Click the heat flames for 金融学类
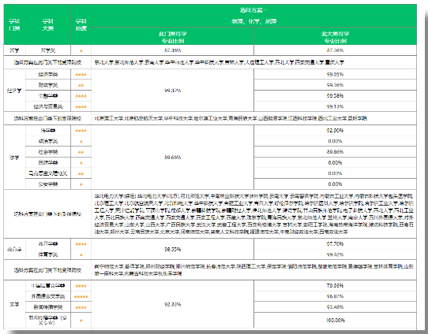The height and width of the screenshot is (334, 428). click(x=81, y=96)
